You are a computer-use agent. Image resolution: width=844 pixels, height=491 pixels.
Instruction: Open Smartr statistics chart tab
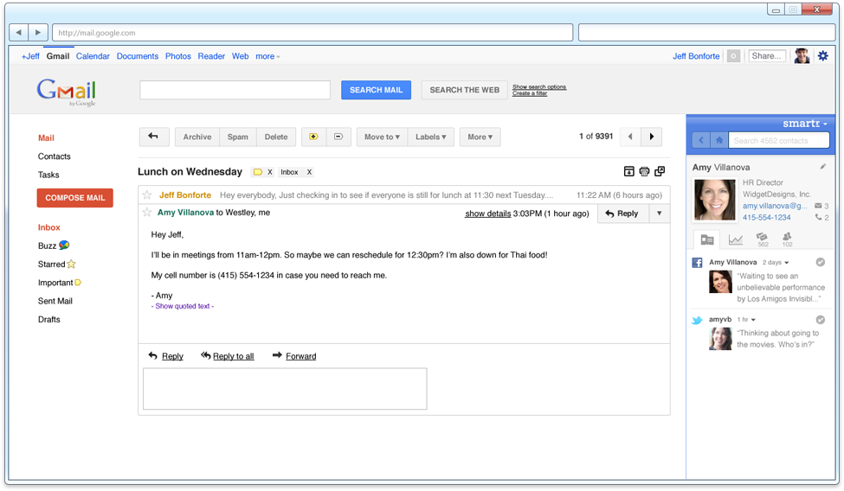[x=735, y=239]
